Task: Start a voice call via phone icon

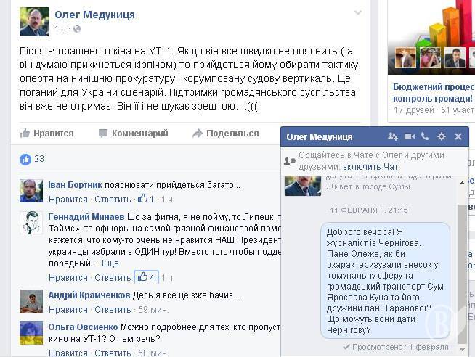Action: 425,136
